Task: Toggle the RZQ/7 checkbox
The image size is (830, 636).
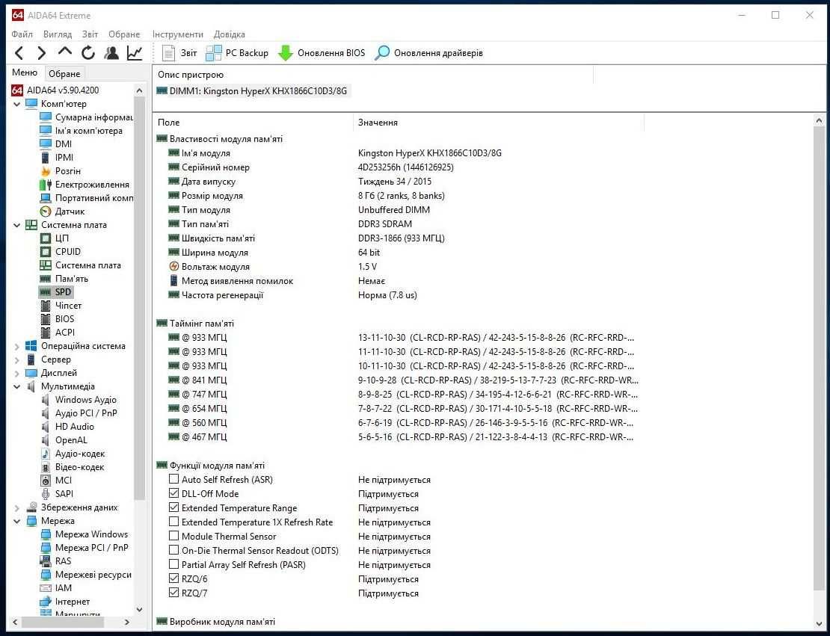Action: tap(173, 593)
